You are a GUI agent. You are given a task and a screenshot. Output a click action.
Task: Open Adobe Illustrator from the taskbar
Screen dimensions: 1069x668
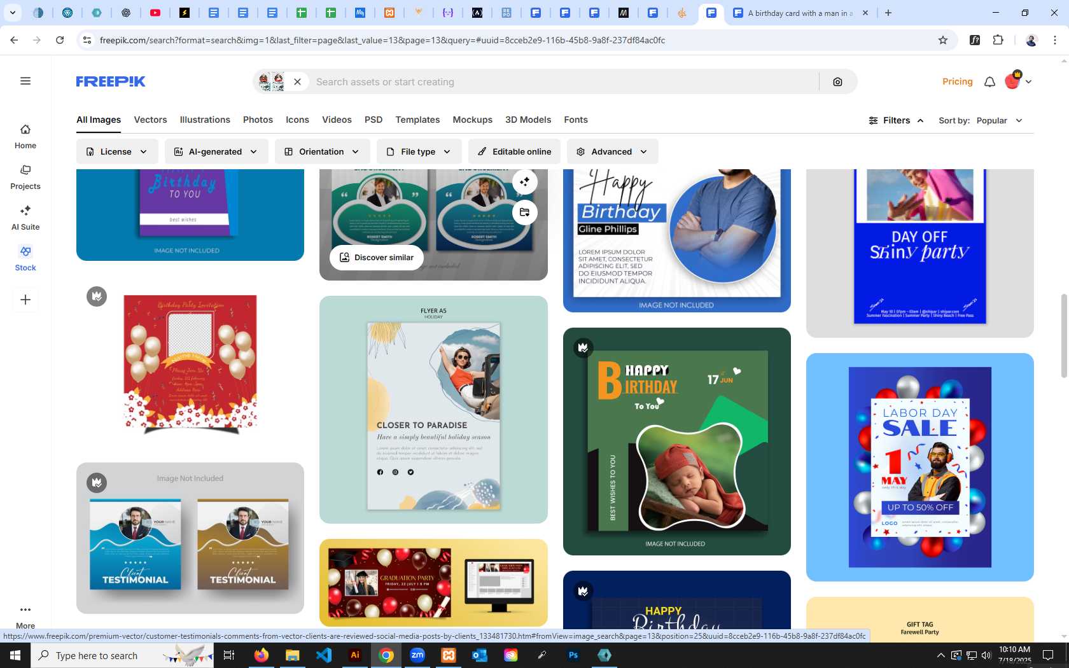(x=355, y=655)
